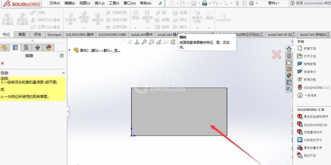Open the ConfigurationManager panel tab

(26, 48)
